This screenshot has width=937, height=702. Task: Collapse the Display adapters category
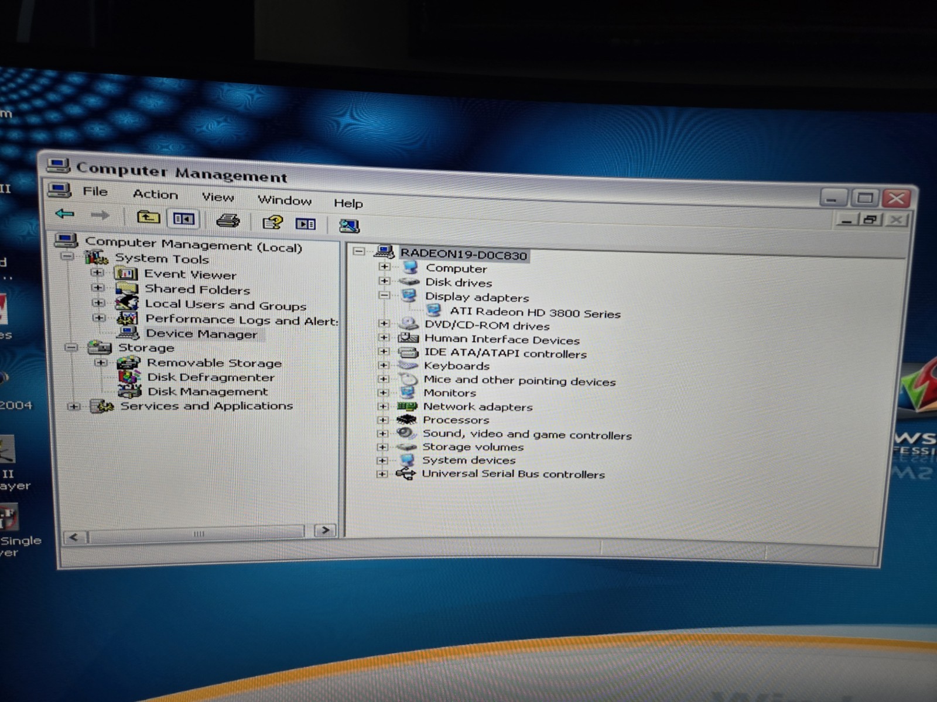384,295
